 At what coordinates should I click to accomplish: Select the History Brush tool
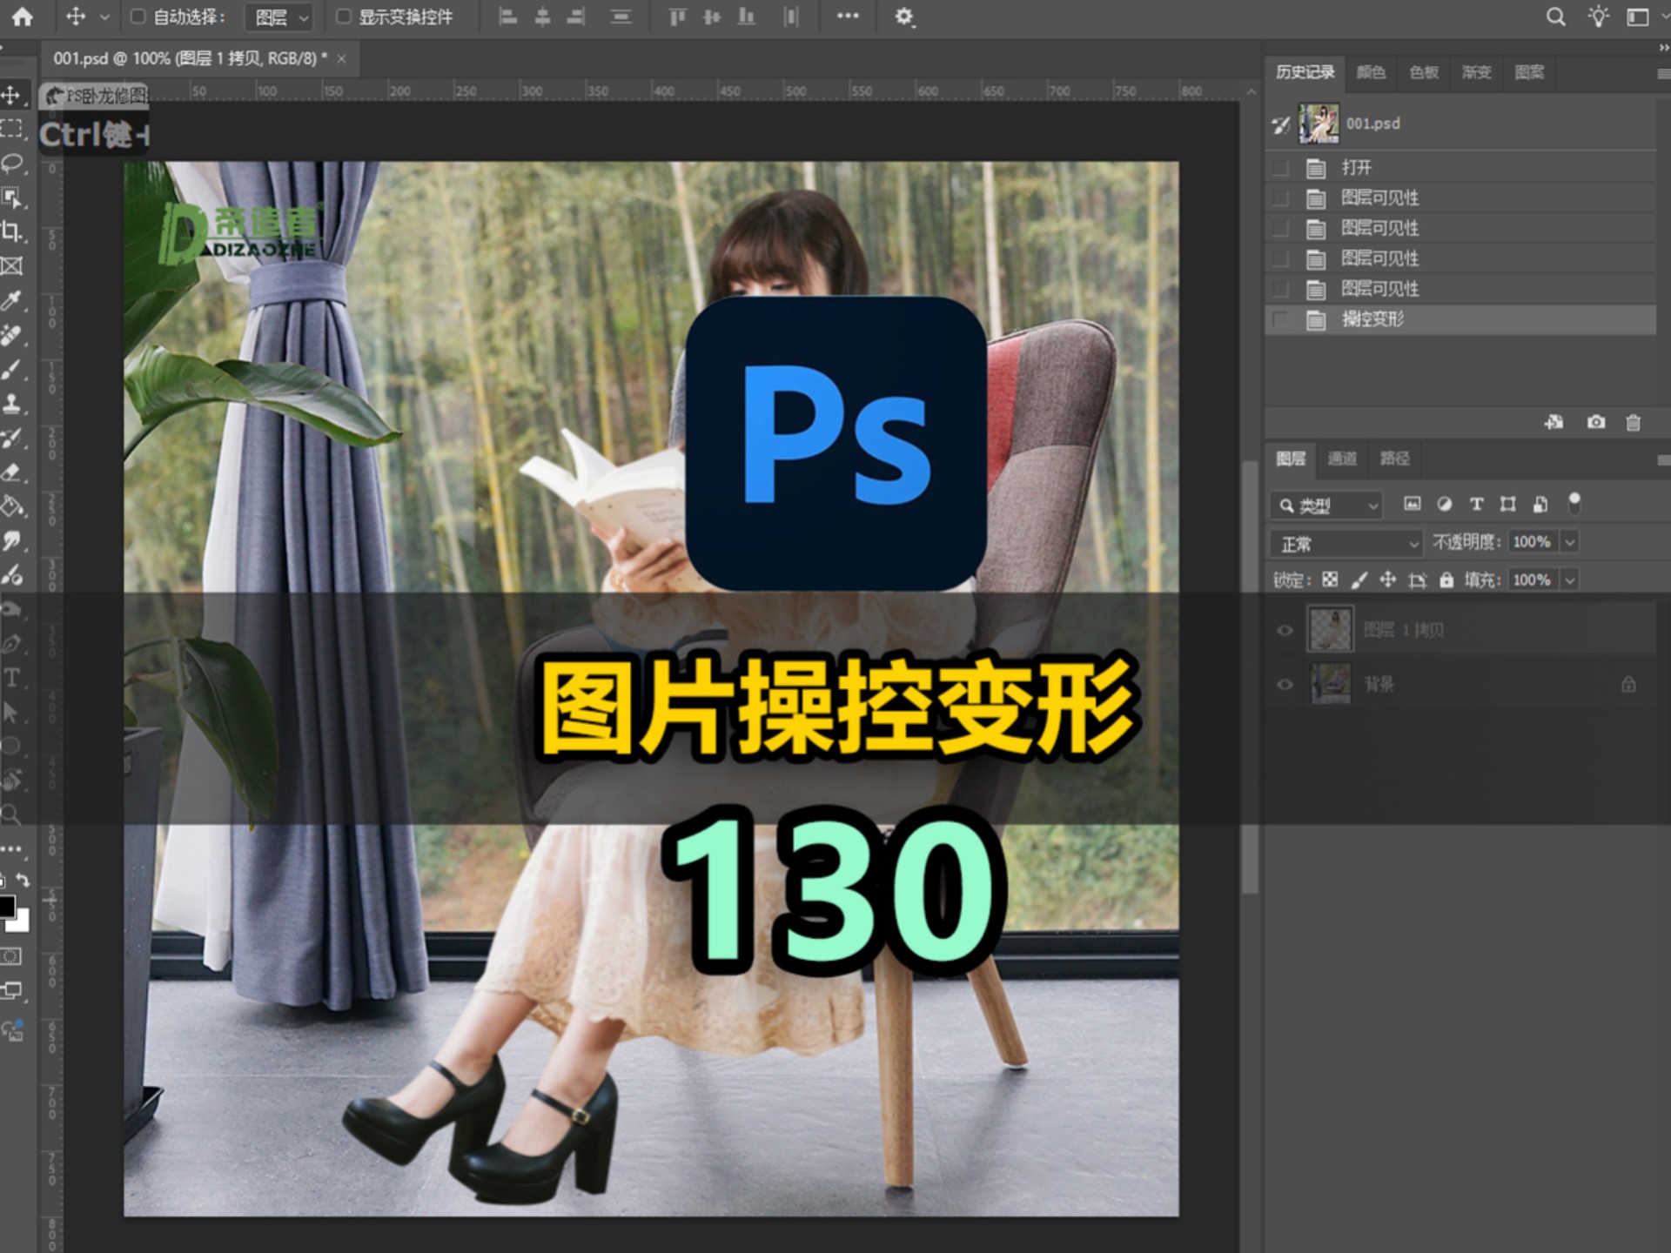[12, 438]
